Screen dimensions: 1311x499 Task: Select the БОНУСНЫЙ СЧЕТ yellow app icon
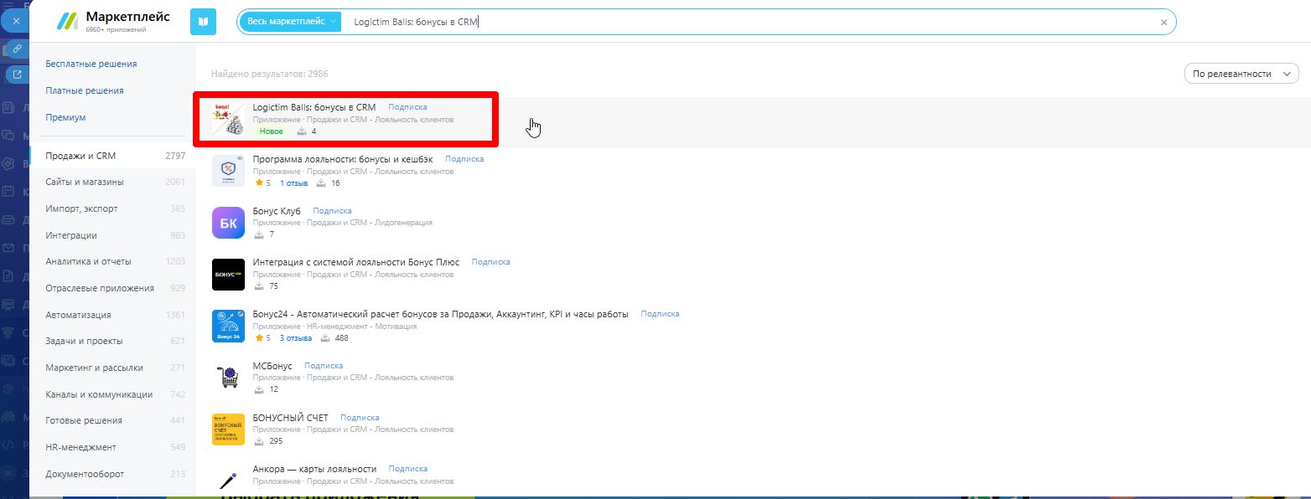coord(228,430)
